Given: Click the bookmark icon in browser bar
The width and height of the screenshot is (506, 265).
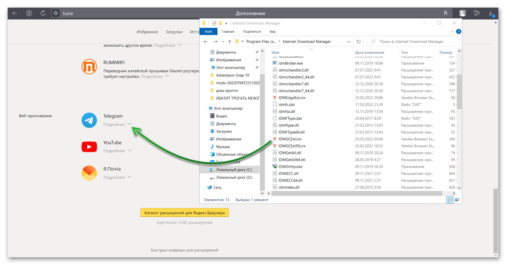Looking at the screenshot, I should click(445, 13).
